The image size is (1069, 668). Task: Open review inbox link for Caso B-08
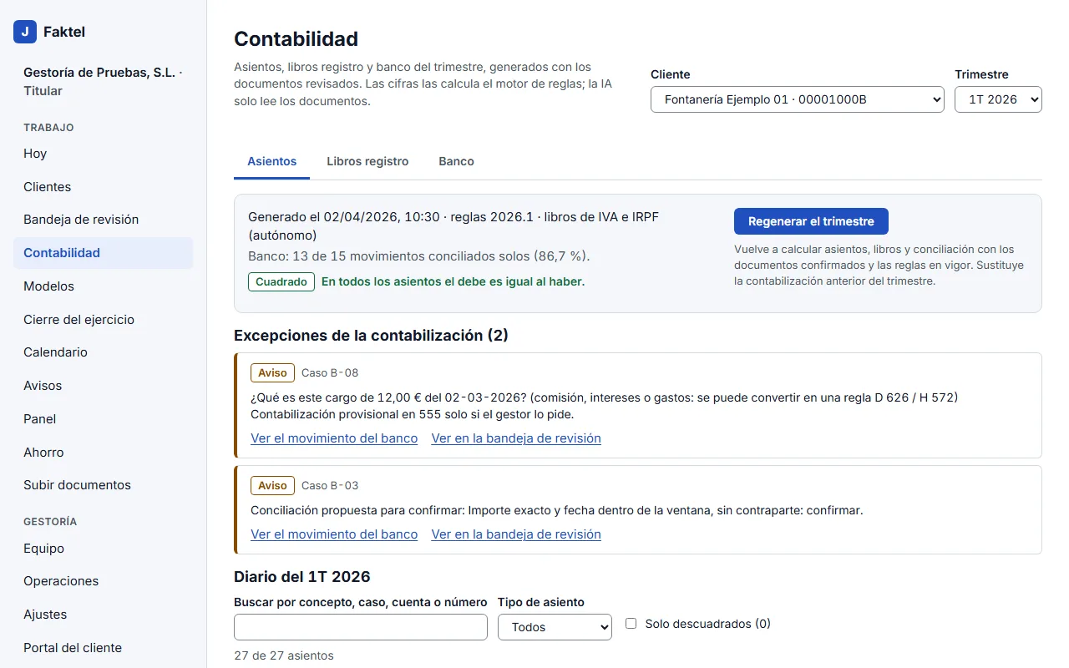pyautogui.click(x=516, y=438)
